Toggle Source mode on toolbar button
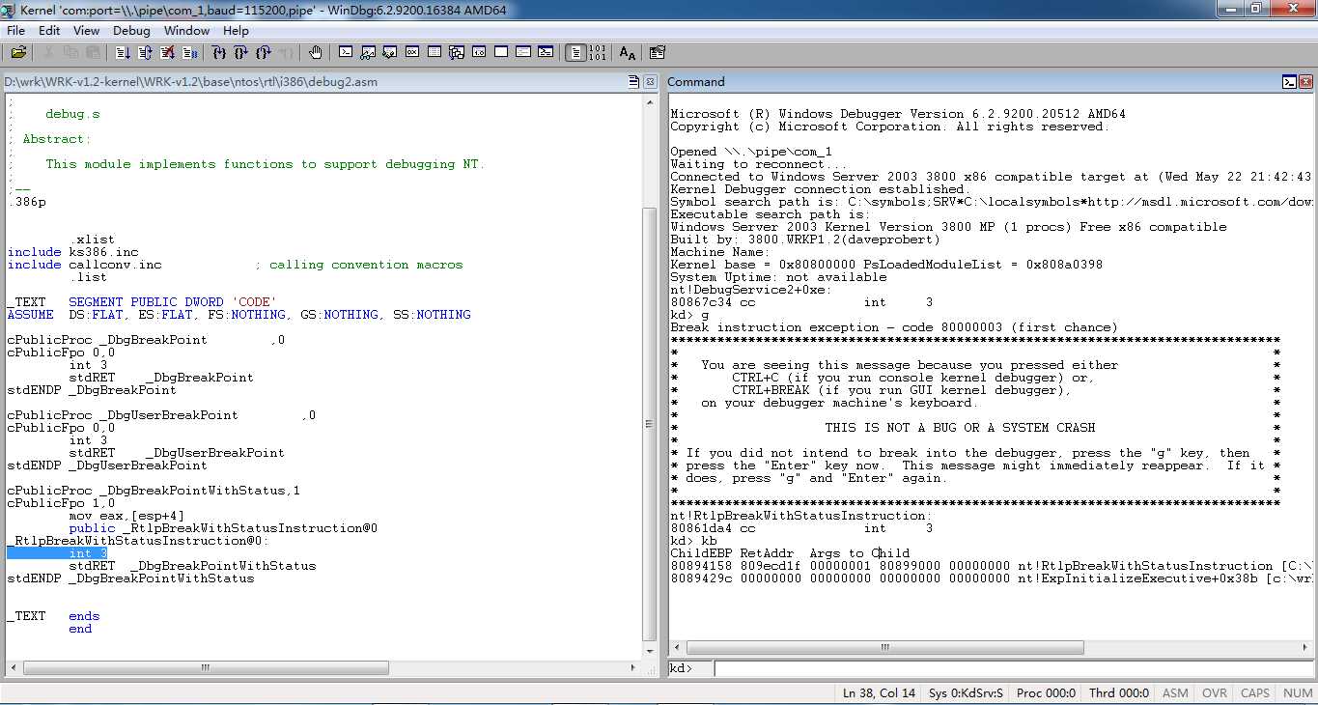 pyautogui.click(x=575, y=52)
